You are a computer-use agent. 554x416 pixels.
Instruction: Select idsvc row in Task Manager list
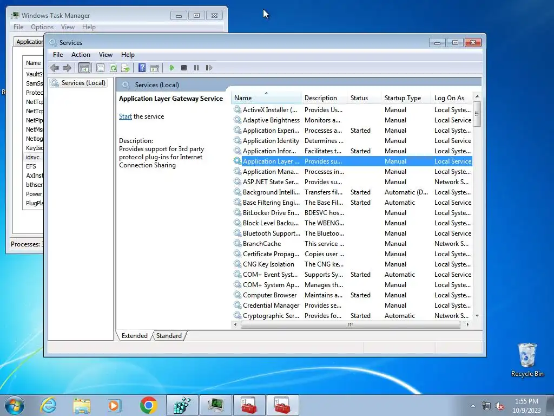(x=33, y=157)
